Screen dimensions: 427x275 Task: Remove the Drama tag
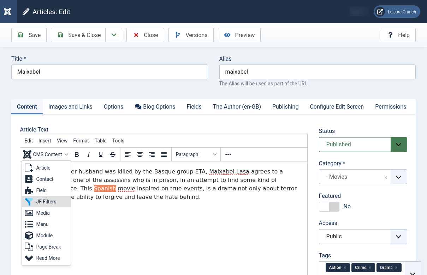point(396,268)
